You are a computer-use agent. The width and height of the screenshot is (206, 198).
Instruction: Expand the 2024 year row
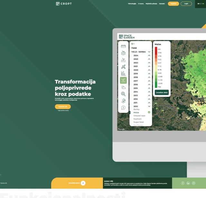pos(149,55)
